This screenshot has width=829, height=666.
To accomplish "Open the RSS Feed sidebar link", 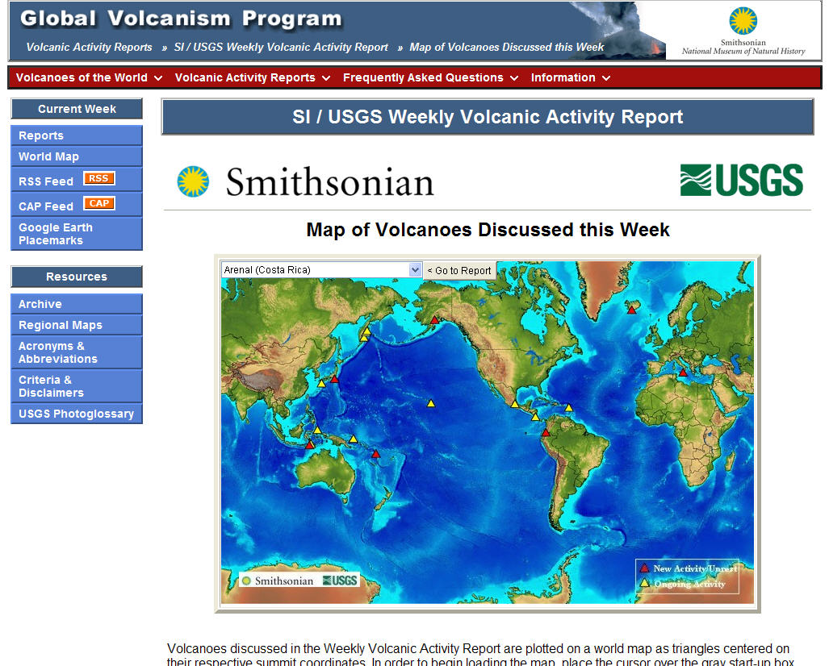I will coord(46,181).
